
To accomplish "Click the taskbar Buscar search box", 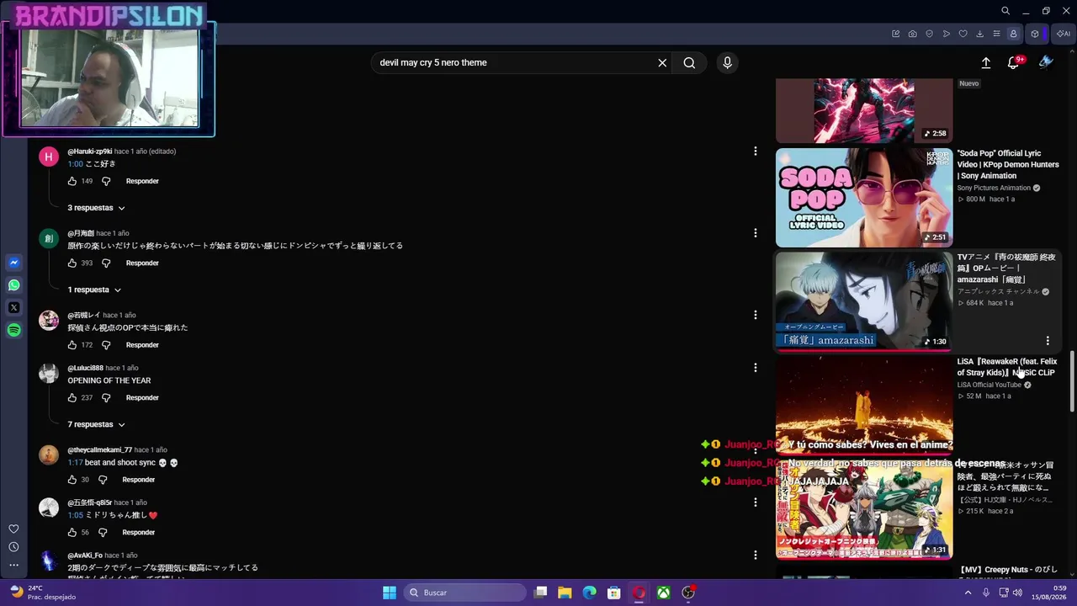I will coord(464,593).
